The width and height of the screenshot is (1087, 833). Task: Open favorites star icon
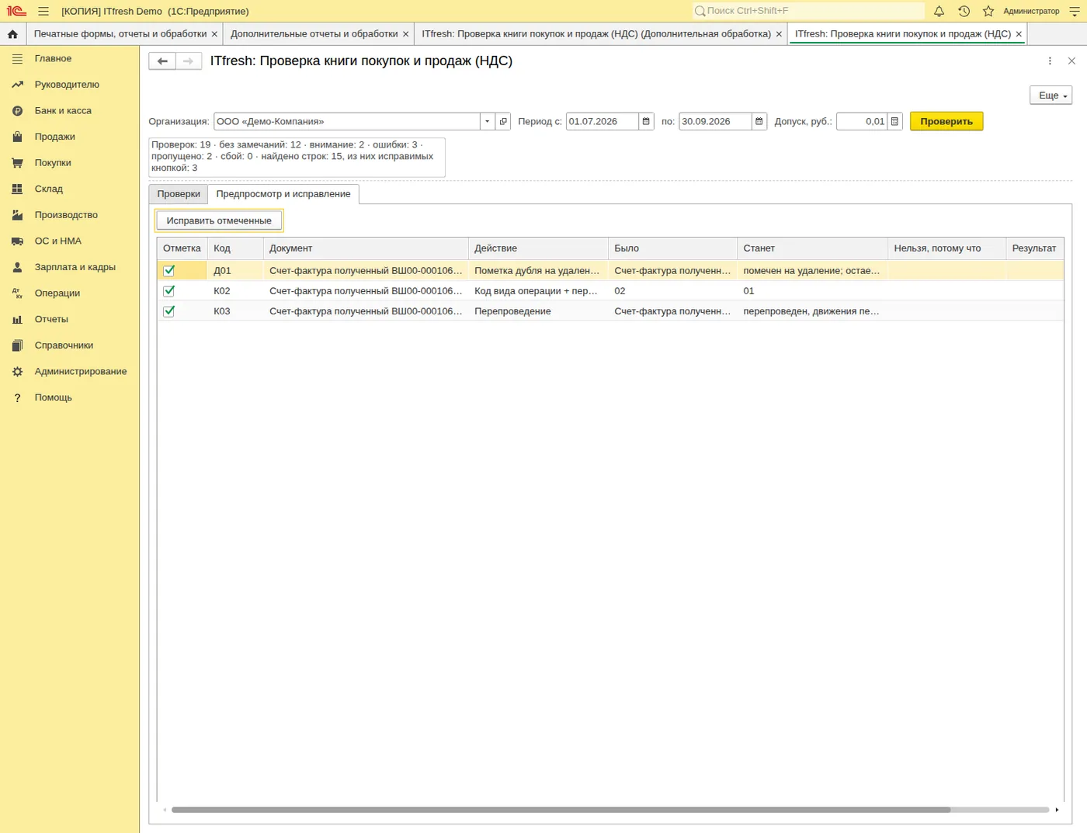(x=988, y=11)
